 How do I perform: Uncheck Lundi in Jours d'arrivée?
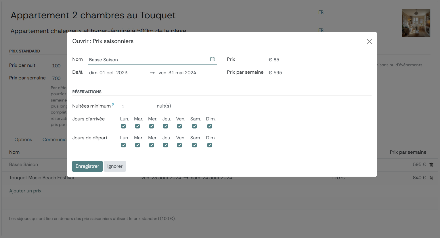(123, 126)
